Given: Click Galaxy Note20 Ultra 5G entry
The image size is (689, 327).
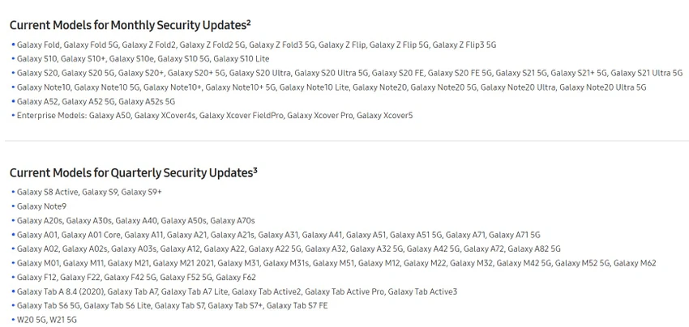Looking at the screenshot, I should pyautogui.click(x=603, y=87).
